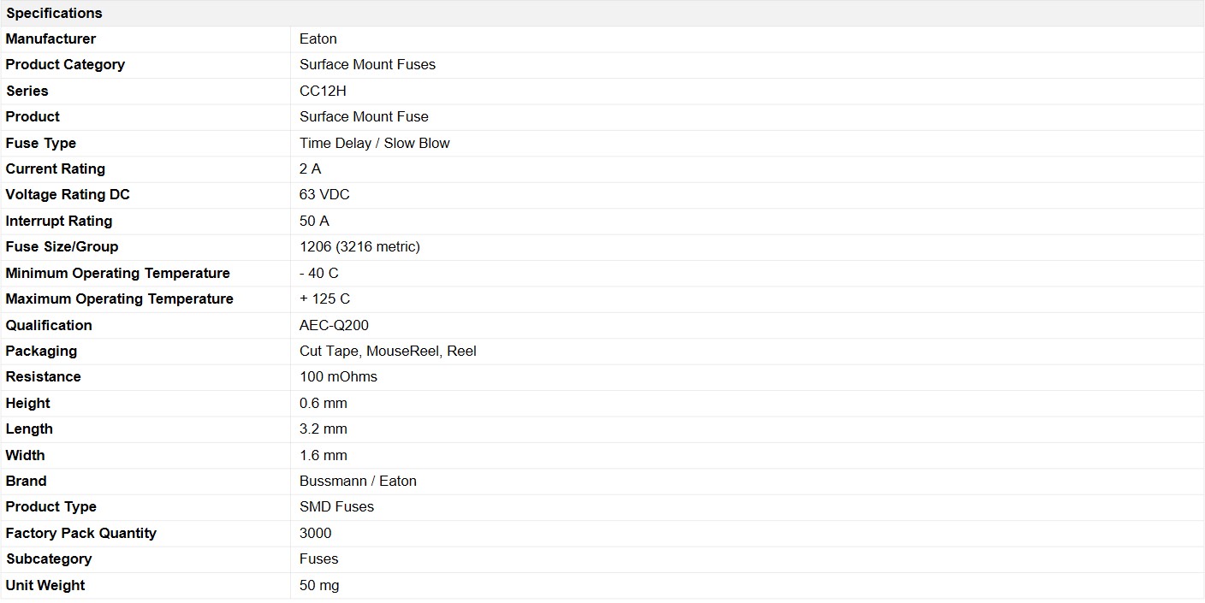Click the Fuses subcategory value

coord(318,559)
